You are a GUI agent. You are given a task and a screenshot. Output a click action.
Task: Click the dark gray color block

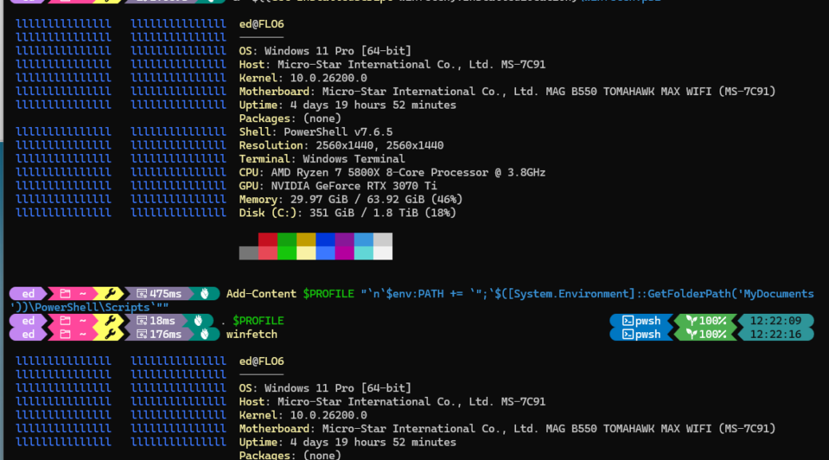tap(248, 253)
